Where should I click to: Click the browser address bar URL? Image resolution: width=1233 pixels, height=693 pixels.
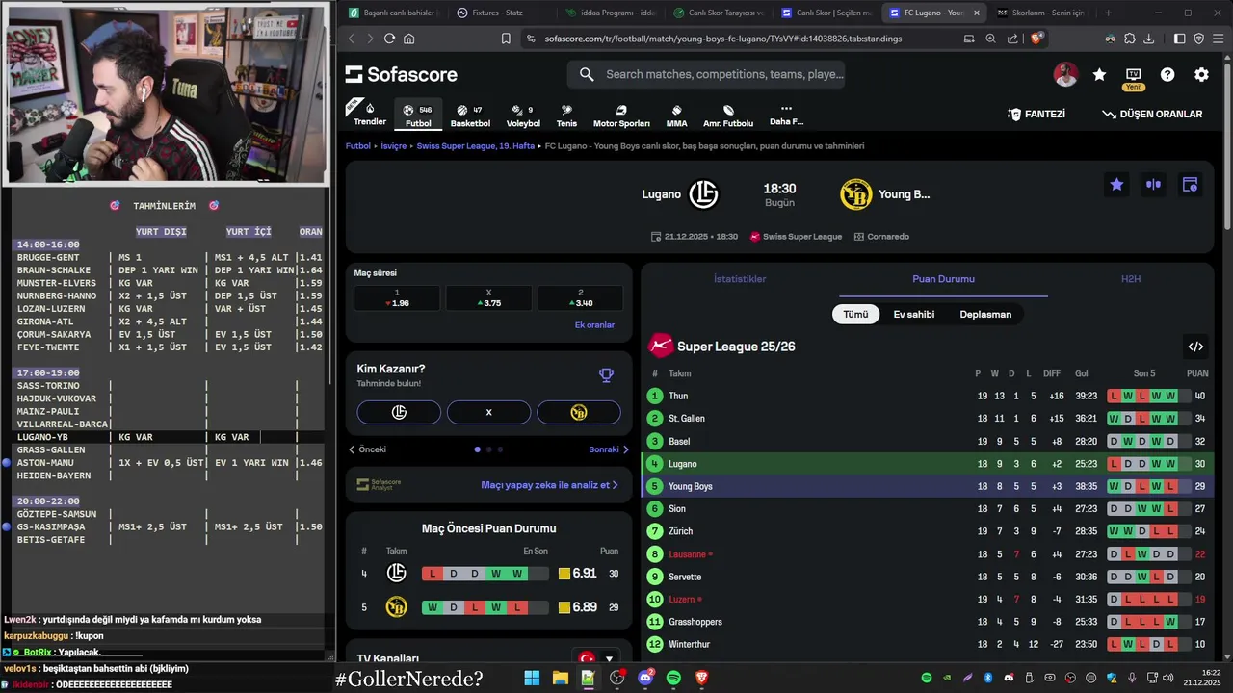click(x=722, y=38)
